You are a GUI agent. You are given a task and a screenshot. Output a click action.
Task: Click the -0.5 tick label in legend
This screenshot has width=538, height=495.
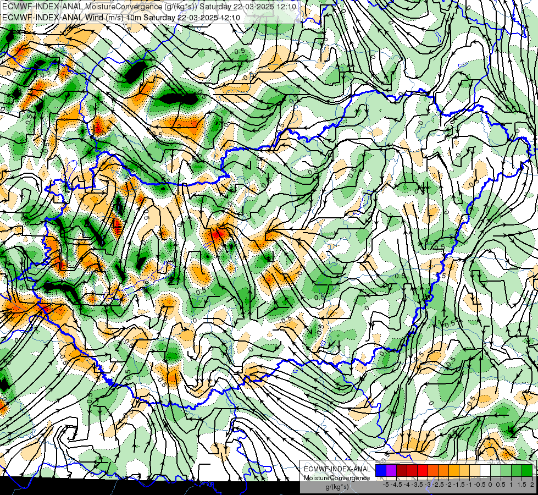(x=480, y=485)
